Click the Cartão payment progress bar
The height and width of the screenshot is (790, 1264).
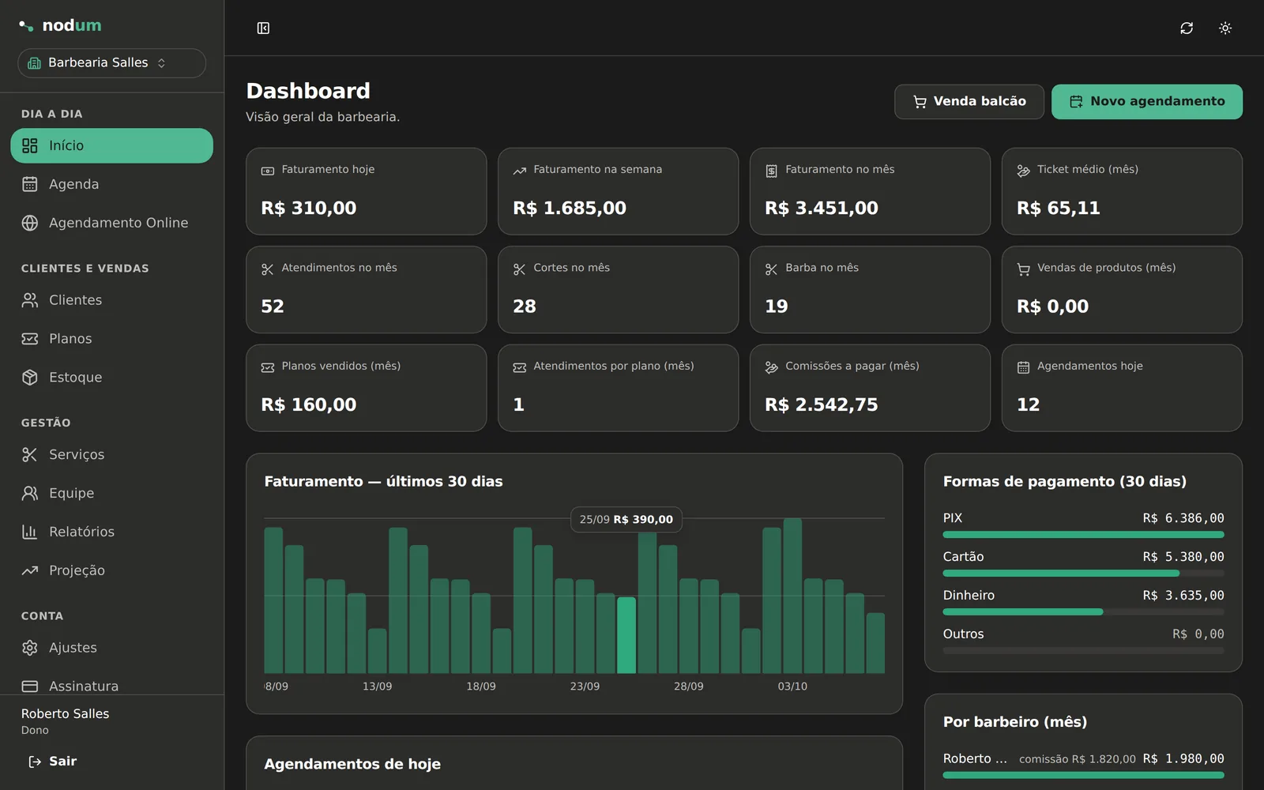point(1084,574)
